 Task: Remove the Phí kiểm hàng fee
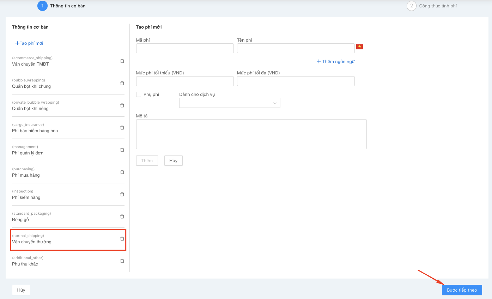coord(122,194)
